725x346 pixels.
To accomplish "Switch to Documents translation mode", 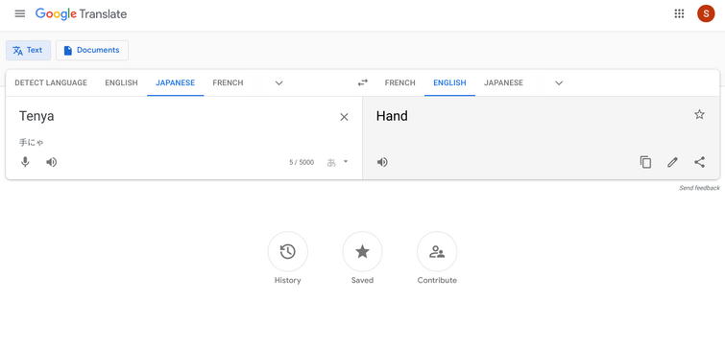I will pos(92,50).
